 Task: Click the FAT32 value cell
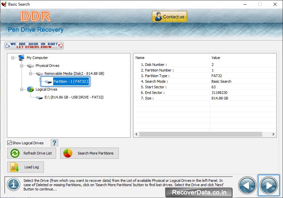pyautogui.click(x=217, y=76)
